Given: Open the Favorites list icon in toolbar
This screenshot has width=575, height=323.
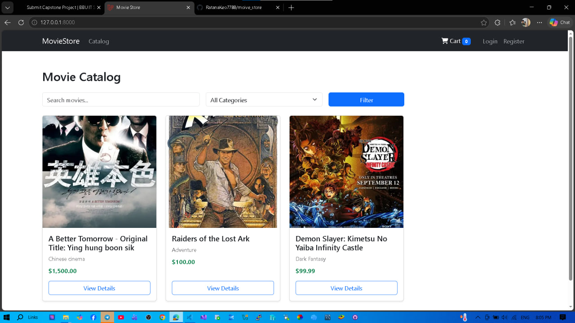Looking at the screenshot, I should tap(513, 22).
